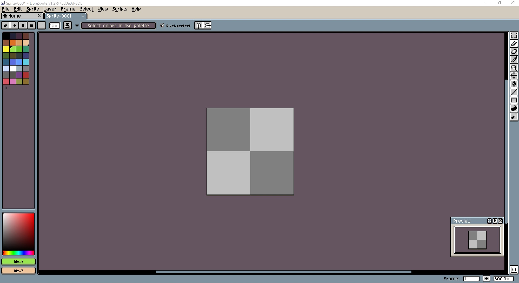Center the Preview window sprite
Image resolution: width=519 pixels, height=283 pixels.
(x=490, y=221)
